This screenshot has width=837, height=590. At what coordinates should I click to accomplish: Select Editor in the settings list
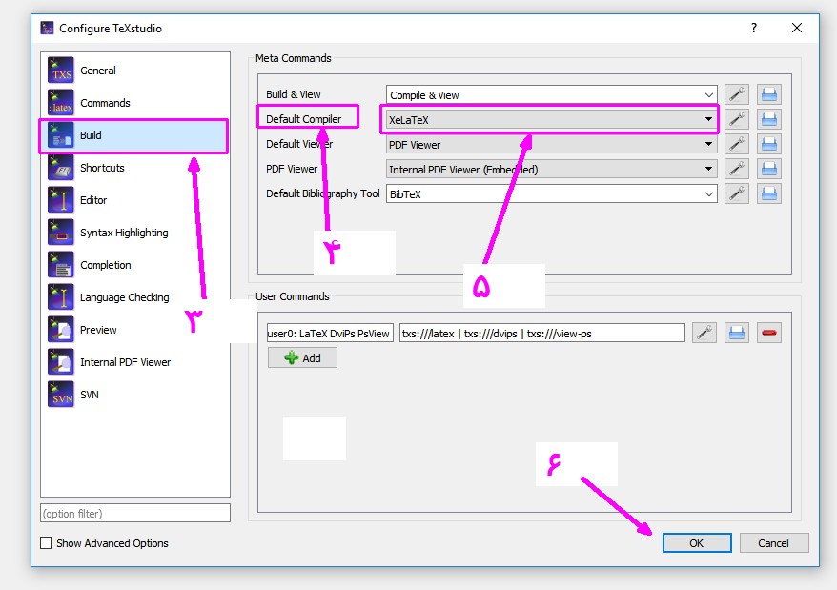(x=135, y=200)
